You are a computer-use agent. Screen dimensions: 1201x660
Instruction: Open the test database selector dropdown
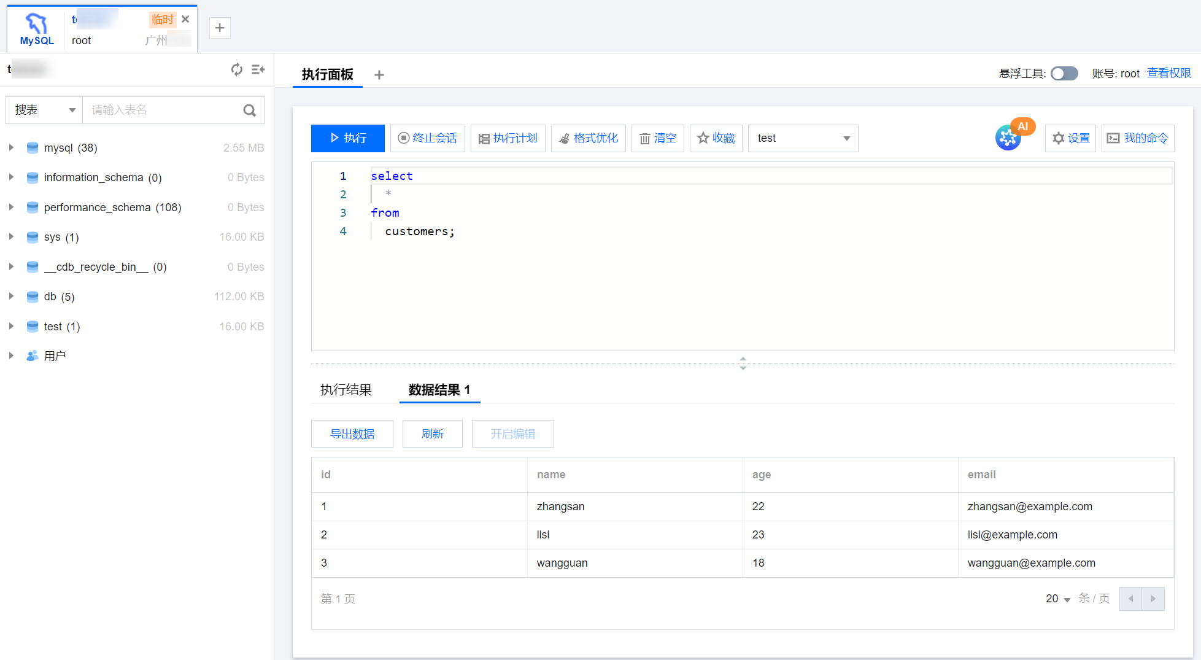coord(803,138)
